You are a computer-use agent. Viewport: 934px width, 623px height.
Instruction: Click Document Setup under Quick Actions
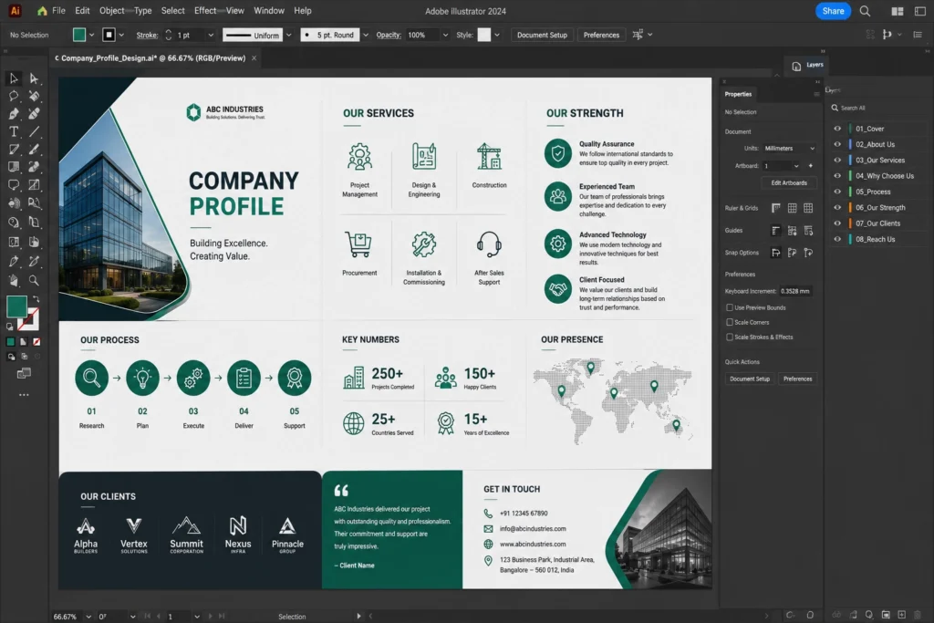click(x=750, y=379)
